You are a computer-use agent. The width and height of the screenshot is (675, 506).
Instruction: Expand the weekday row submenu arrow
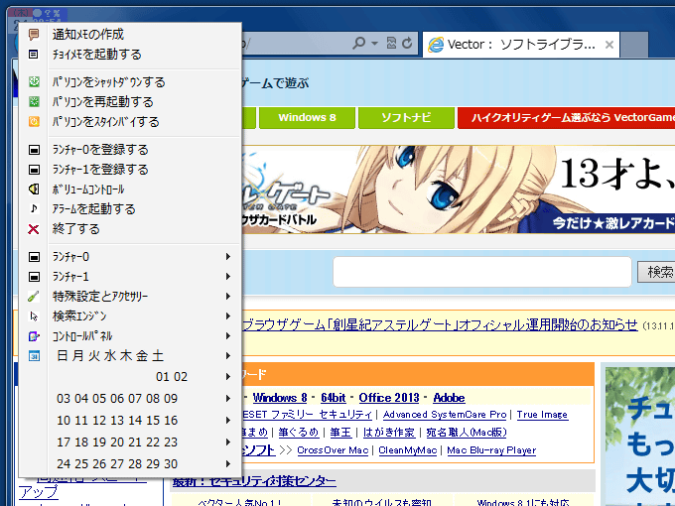tap(228, 356)
